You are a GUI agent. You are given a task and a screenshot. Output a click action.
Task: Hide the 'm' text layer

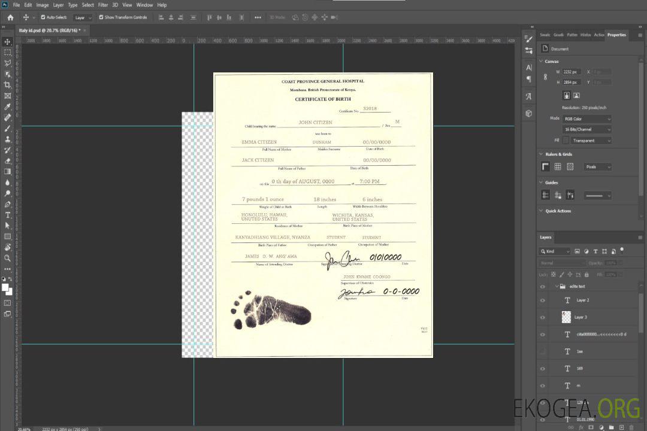tap(543, 386)
